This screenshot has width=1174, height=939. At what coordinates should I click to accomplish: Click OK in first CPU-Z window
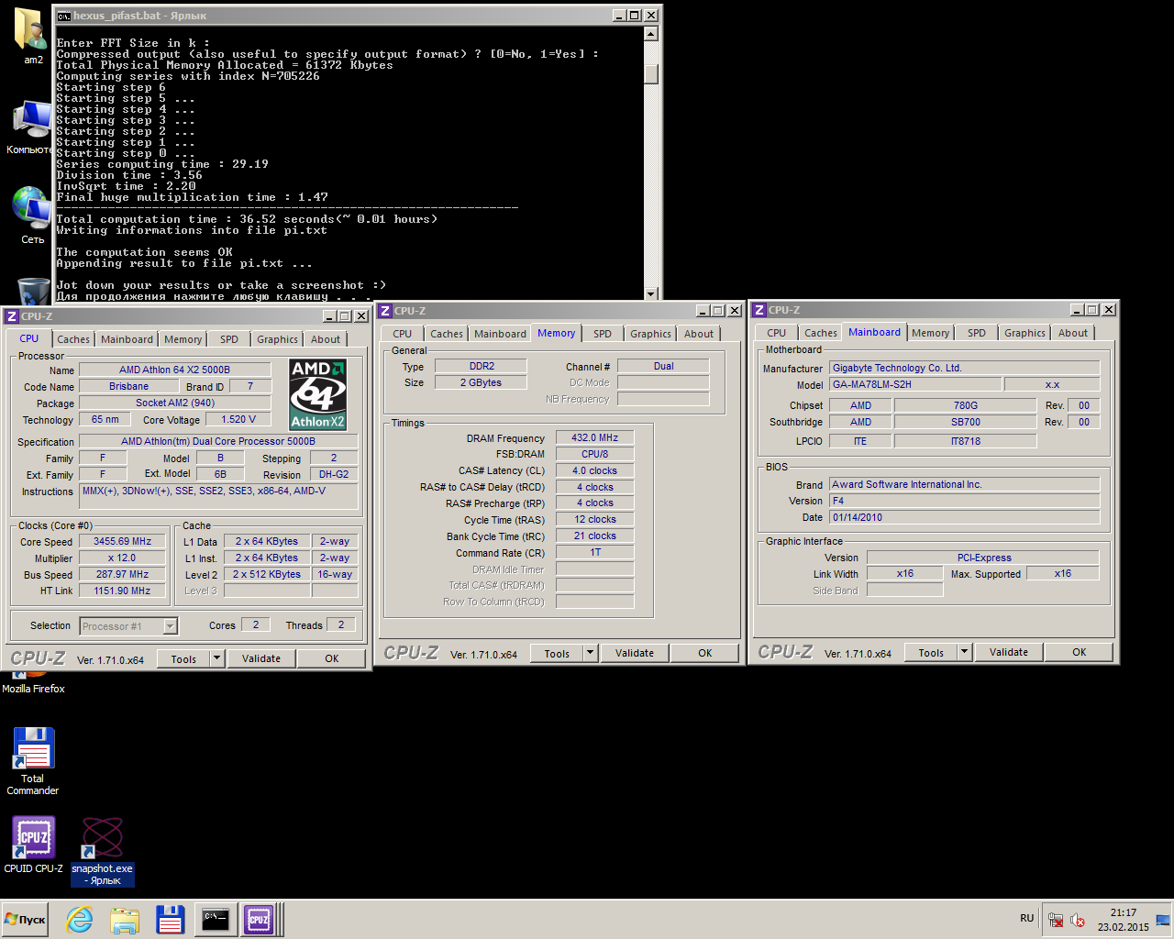point(332,658)
